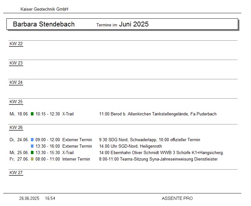251x206 pixels.
Task: Open the KW 24 week heading
Action: pyautogui.click(x=16, y=83)
